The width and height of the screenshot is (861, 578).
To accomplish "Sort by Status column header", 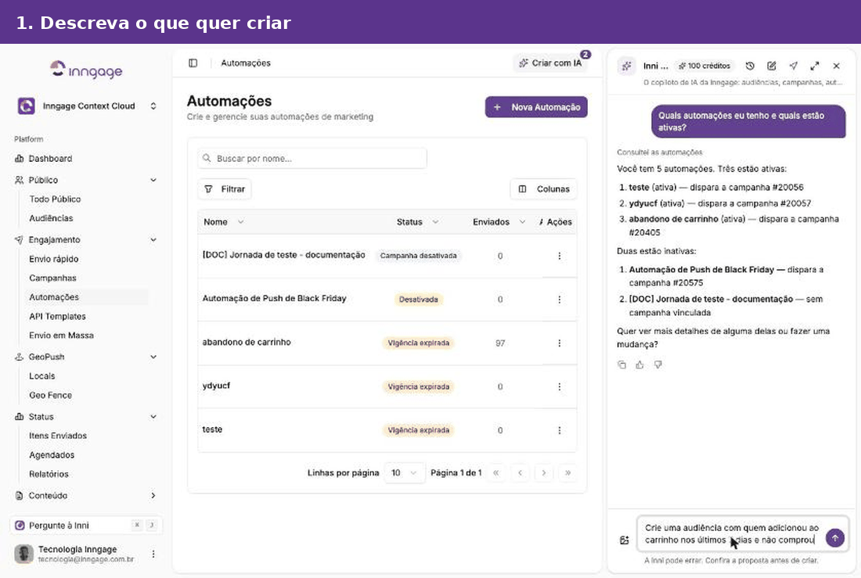I will 417,222.
